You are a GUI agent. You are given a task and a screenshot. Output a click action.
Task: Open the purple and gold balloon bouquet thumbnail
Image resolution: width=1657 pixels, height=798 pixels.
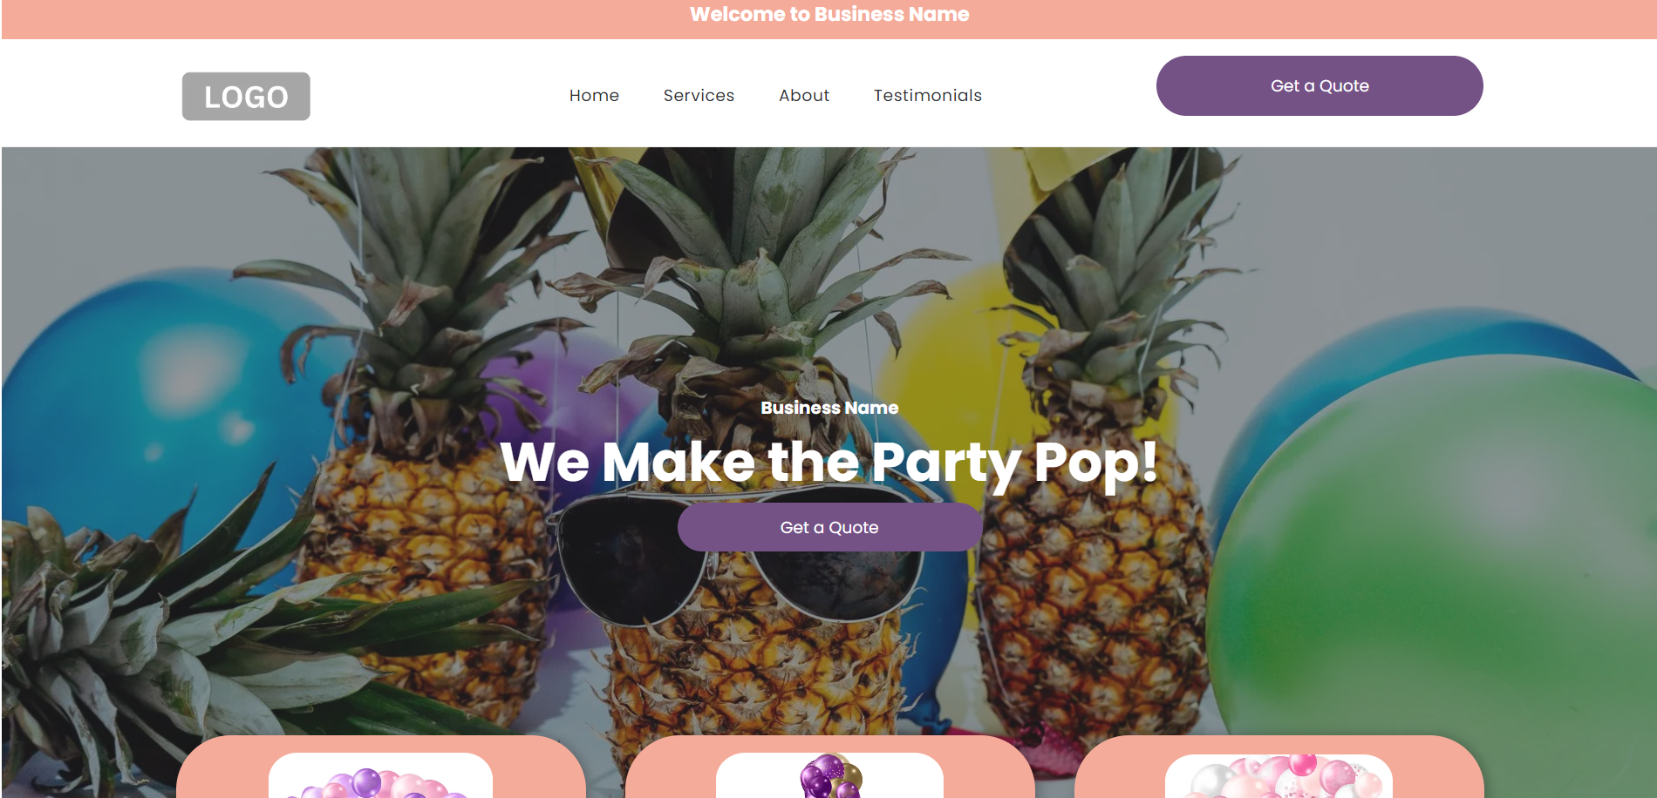pyautogui.click(x=829, y=775)
